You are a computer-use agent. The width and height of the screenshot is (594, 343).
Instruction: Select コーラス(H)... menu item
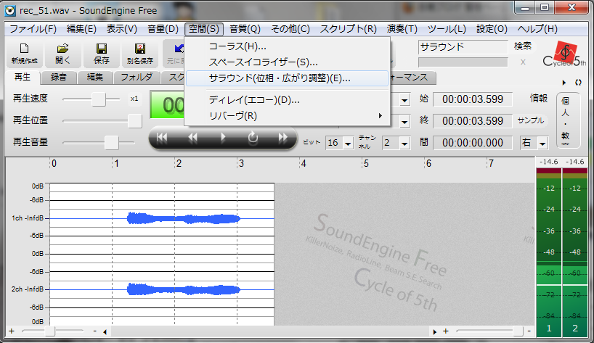click(x=287, y=46)
